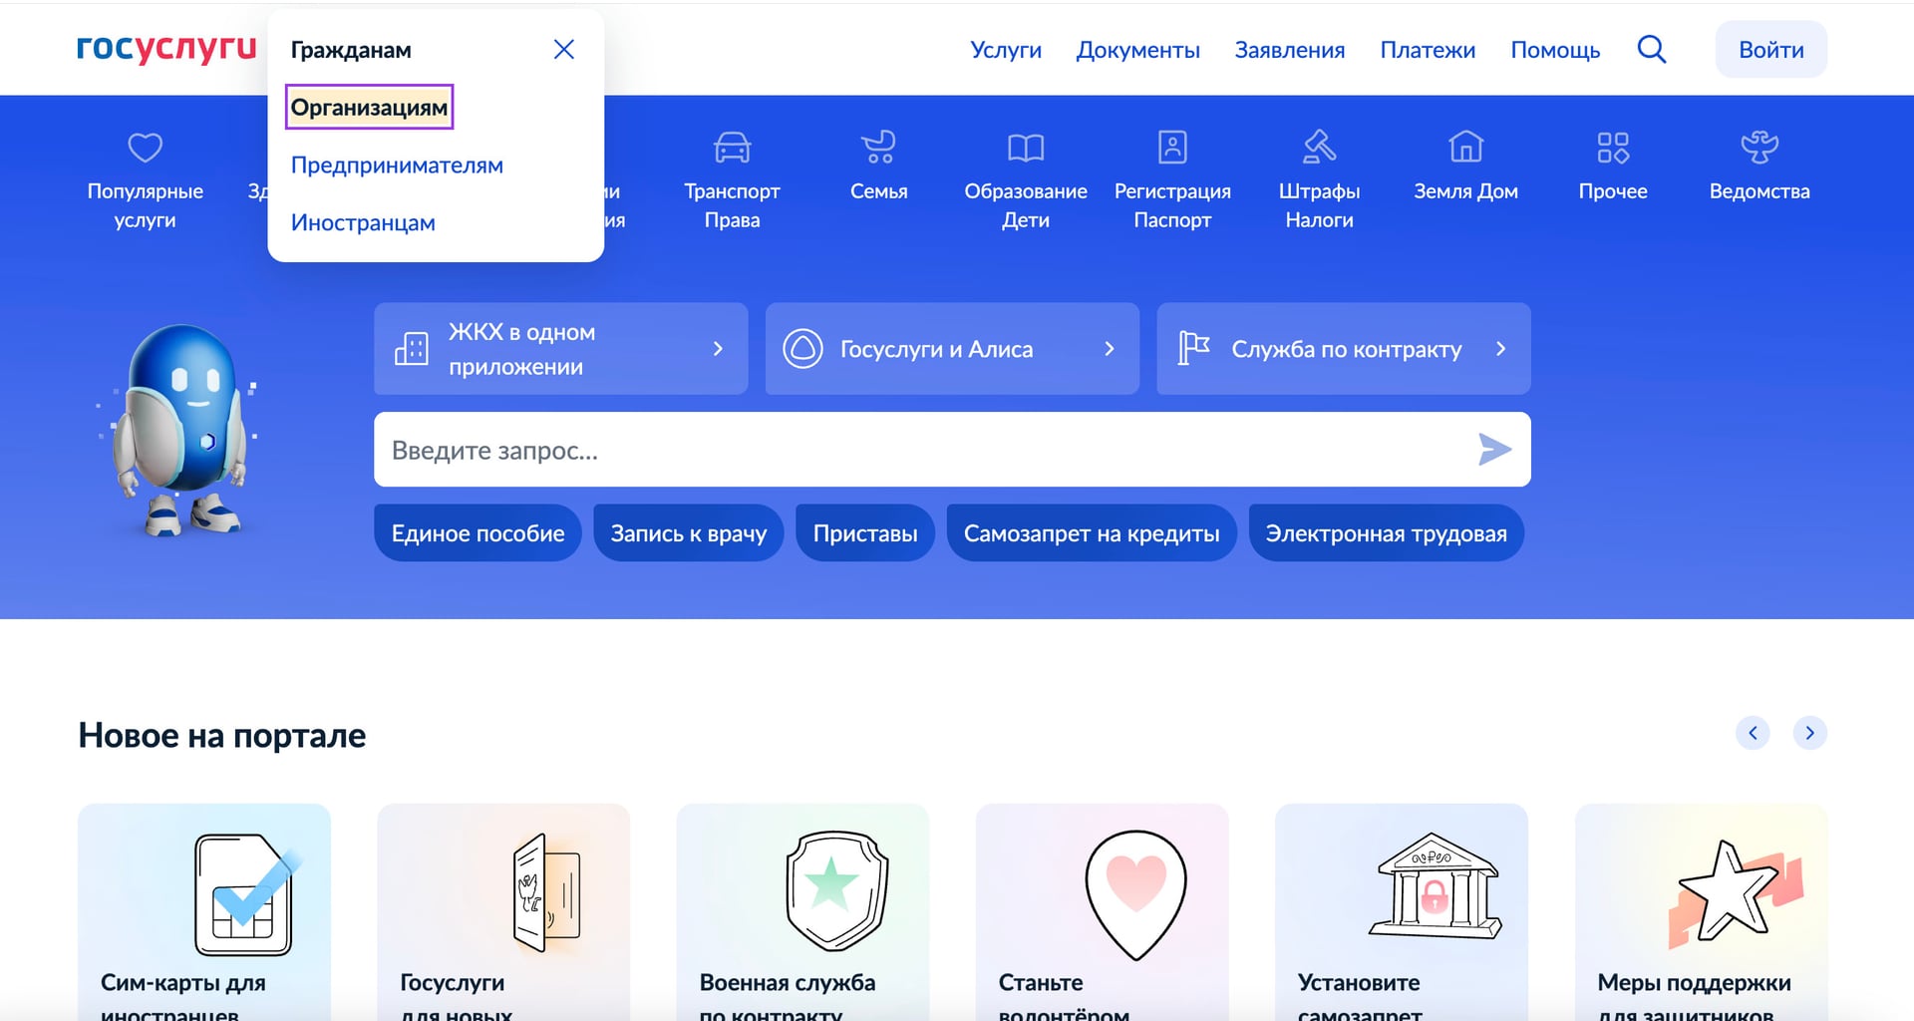
Task: Click the Семья stroller icon
Action: tap(877, 148)
